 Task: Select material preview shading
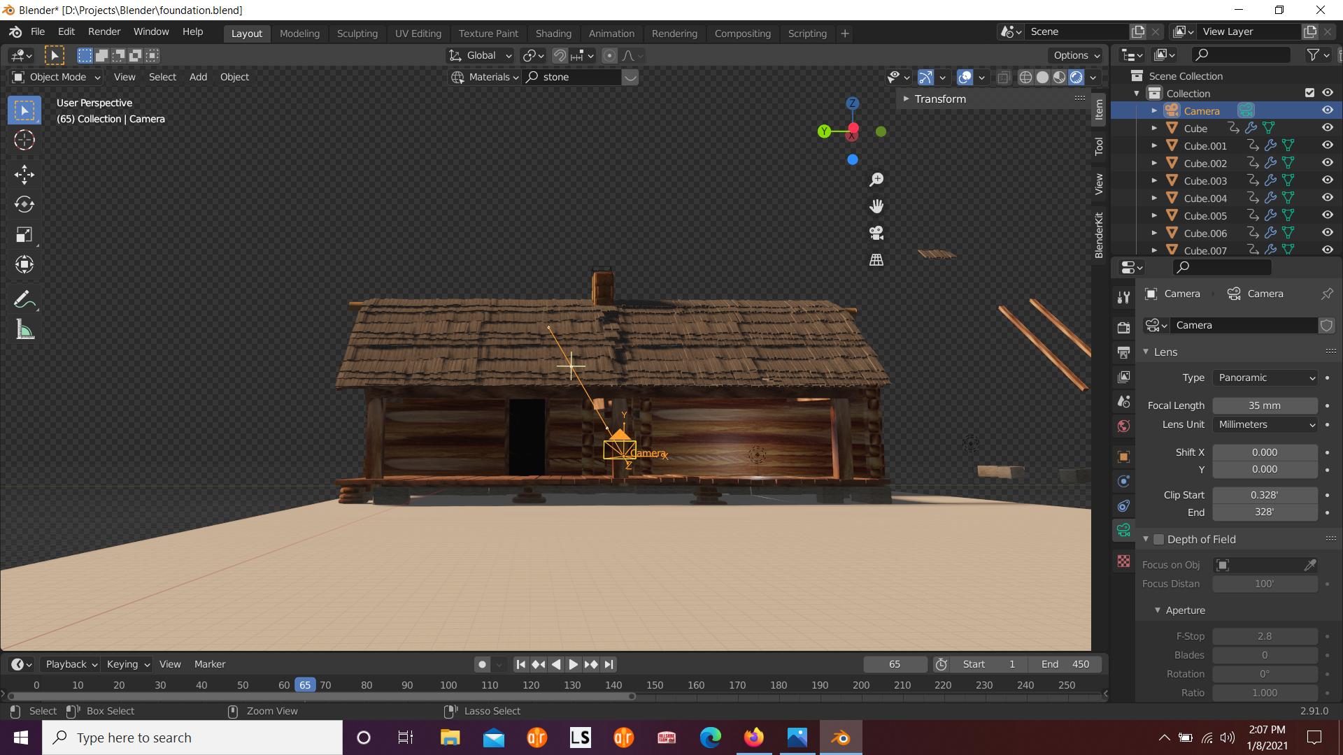pyautogui.click(x=1060, y=77)
